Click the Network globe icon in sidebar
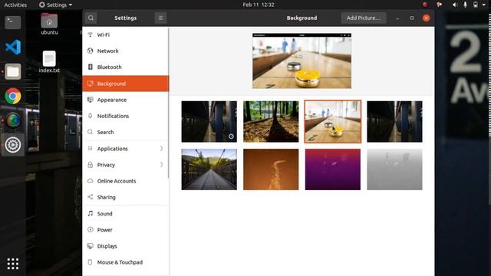This screenshot has height=276, width=491. tap(91, 51)
